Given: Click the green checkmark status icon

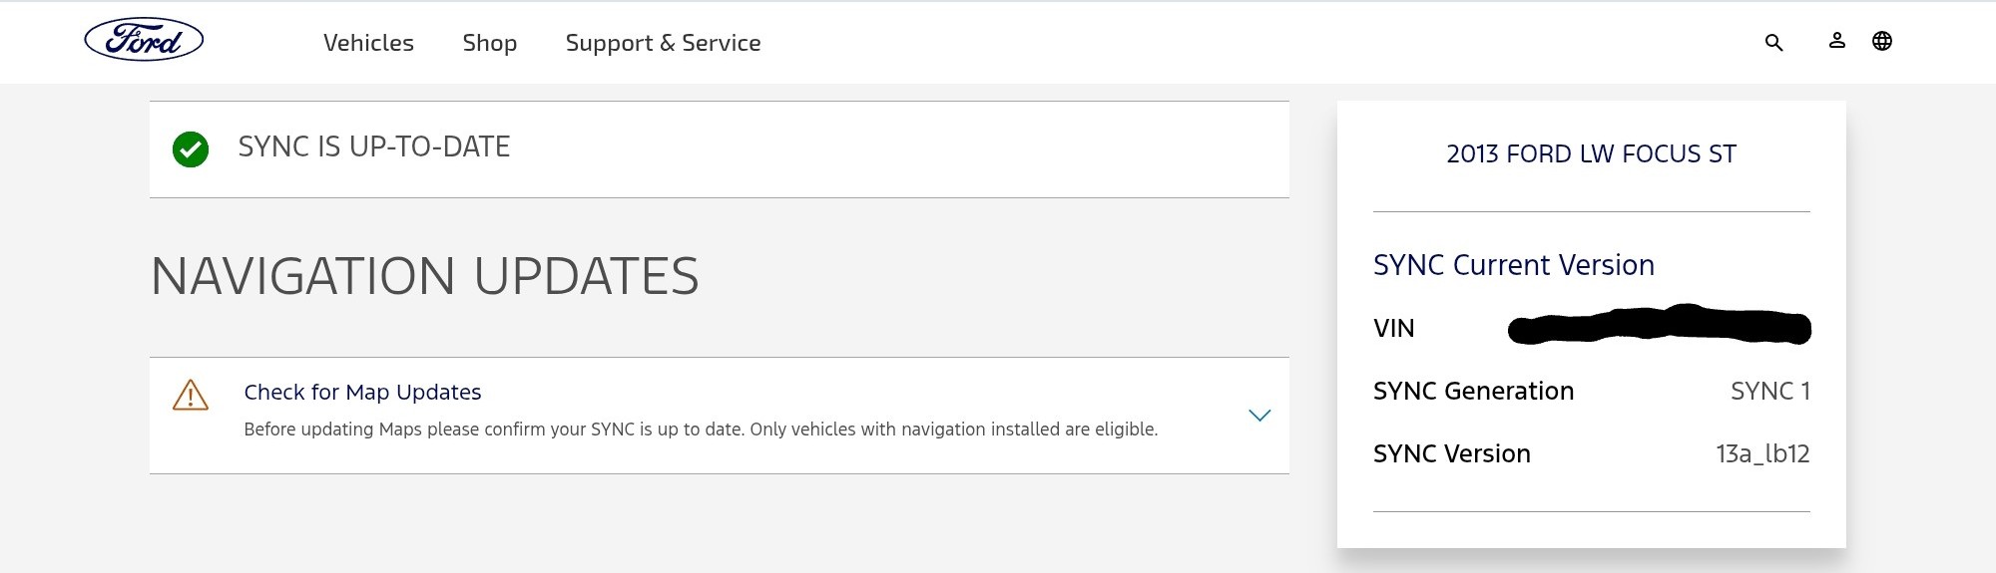Looking at the screenshot, I should pos(191,149).
